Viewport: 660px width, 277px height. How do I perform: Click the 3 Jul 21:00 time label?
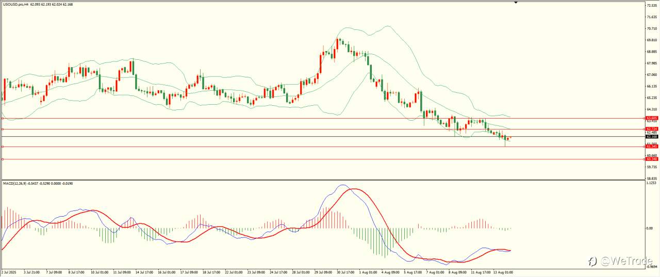[31, 271]
